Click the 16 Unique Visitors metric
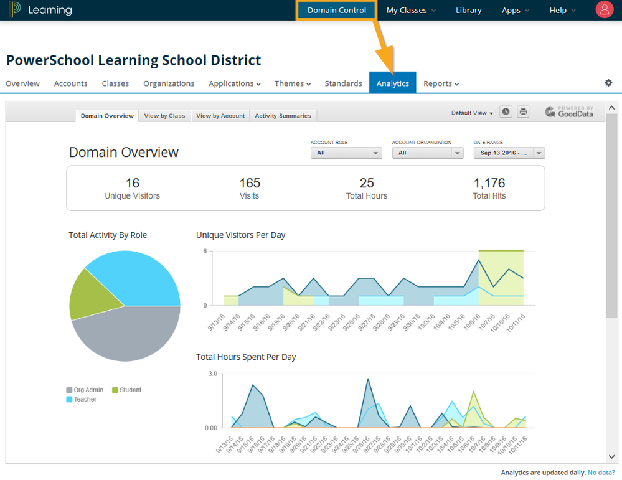622x480 pixels. (132, 188)
